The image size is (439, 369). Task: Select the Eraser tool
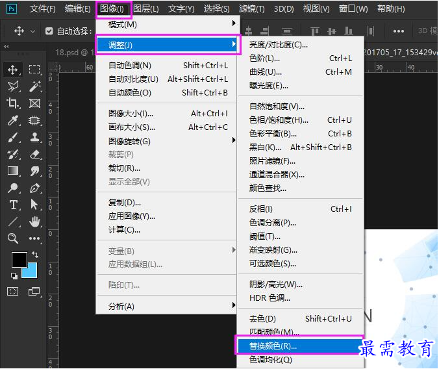click(34, 154)
